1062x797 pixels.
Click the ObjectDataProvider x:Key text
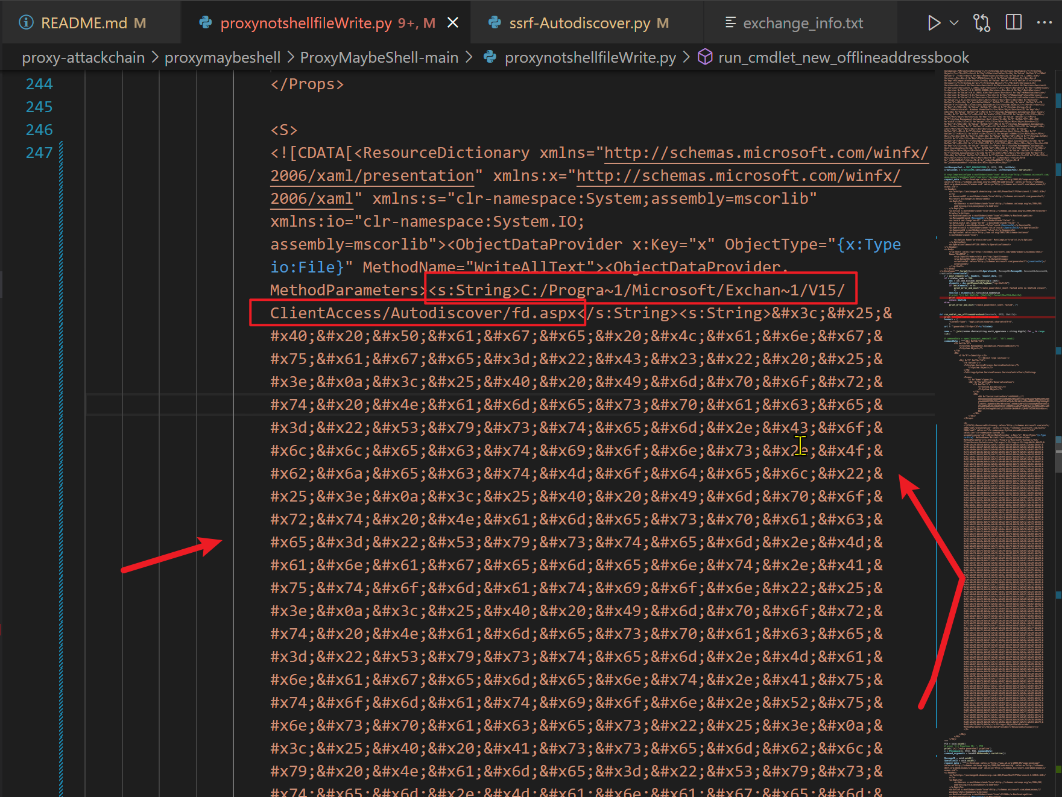[581, 244]
